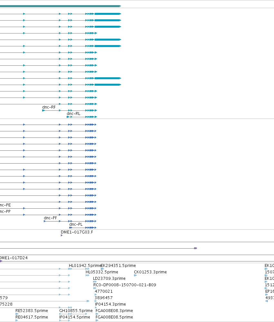
Task: Select the GH10855.5prime EST label
Action: pyautogui.click(x=76, y=310)
